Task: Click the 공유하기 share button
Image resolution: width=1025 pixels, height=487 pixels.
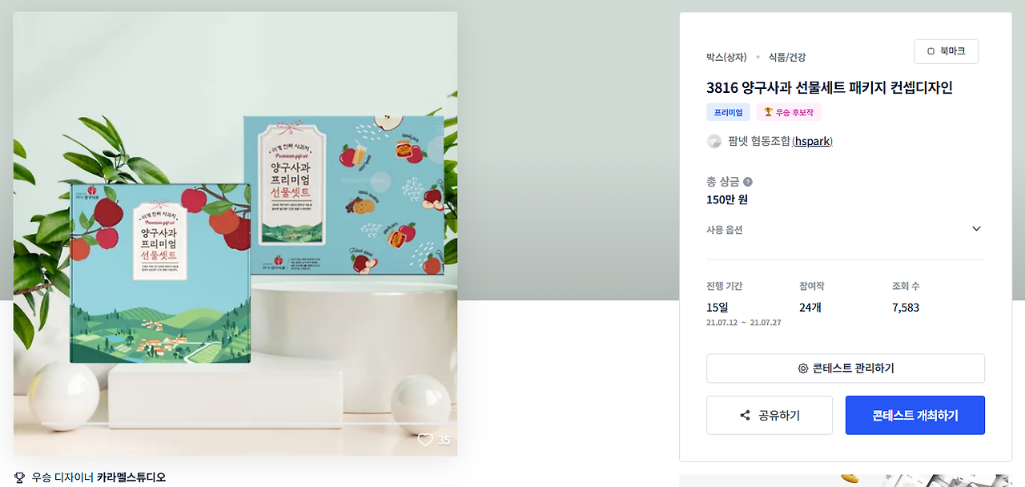Action: click(x=770, y=416)
